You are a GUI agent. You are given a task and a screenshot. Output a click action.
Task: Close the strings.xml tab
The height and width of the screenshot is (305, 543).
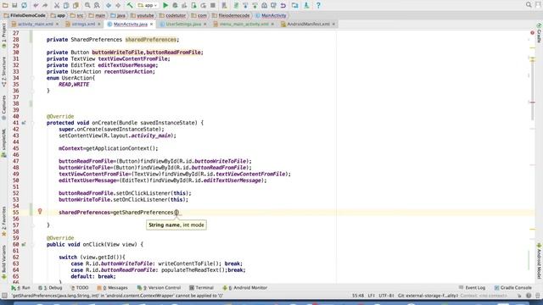(98, 25)
